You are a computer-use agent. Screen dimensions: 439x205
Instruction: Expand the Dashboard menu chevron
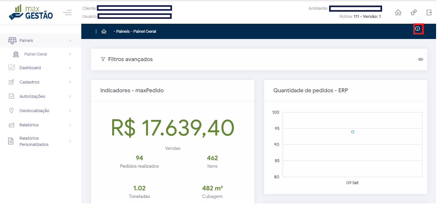[x=70, y=68]
